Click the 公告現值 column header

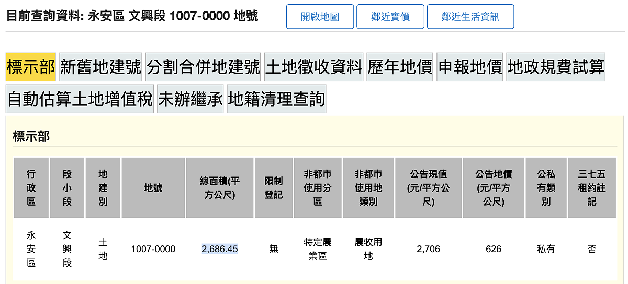(x=429, y=187)
